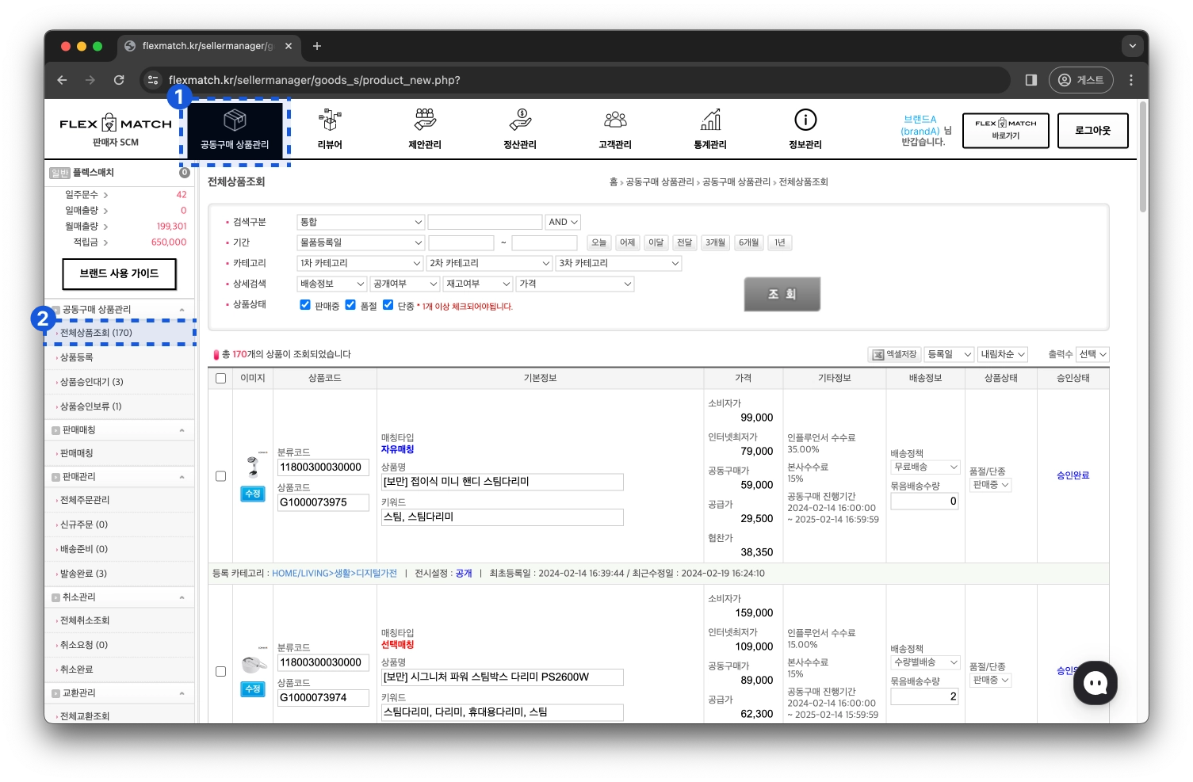1193x782 pixels.
Task: Click the 브랜드 사용 가이드 button
Action: (119, 273)
